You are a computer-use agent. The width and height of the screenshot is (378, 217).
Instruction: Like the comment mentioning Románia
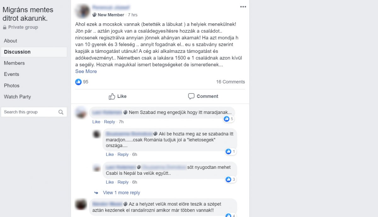[110, 155]
